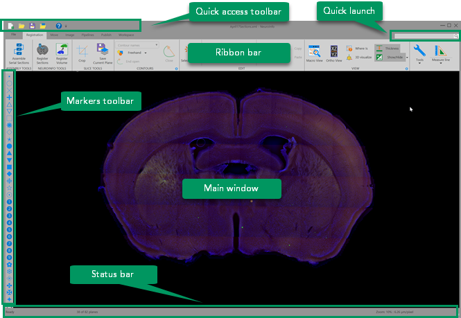Open the Macro View
The image size is (461, 318).
click(313, 51)
